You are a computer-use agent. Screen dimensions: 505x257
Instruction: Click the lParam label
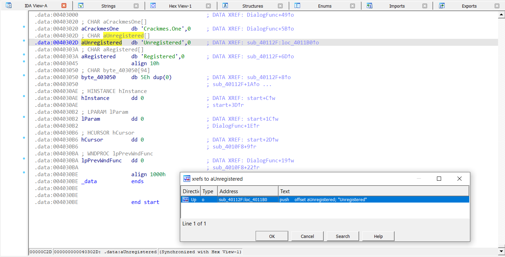pyautogui.click(x=91, y=119)
